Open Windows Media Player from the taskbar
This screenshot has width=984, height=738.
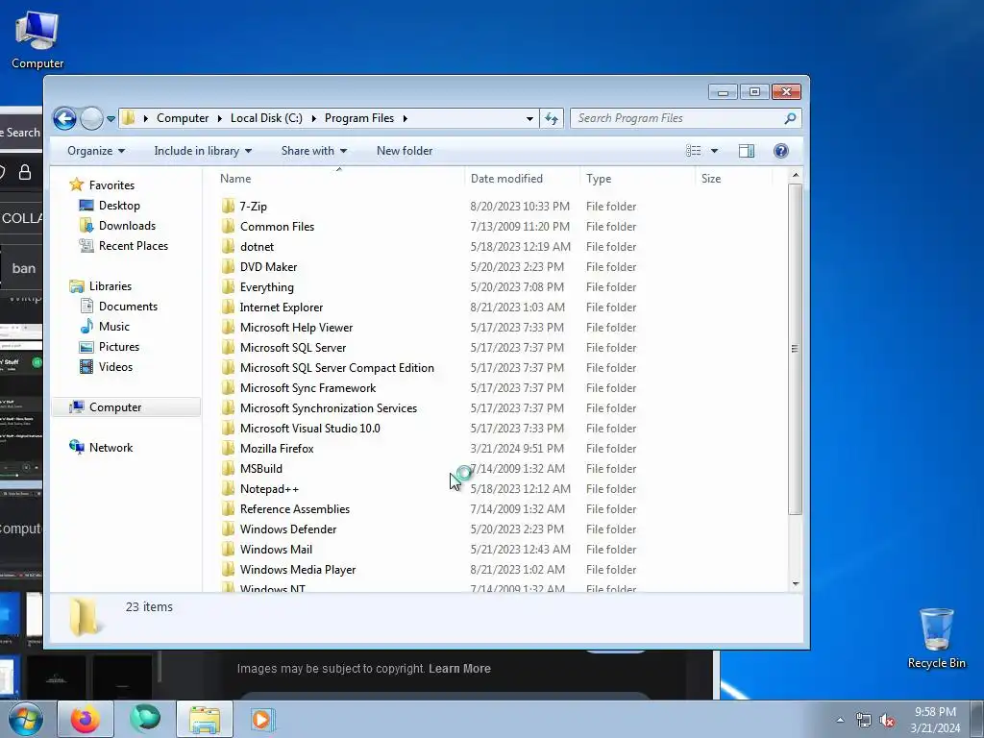pos(261,719)
